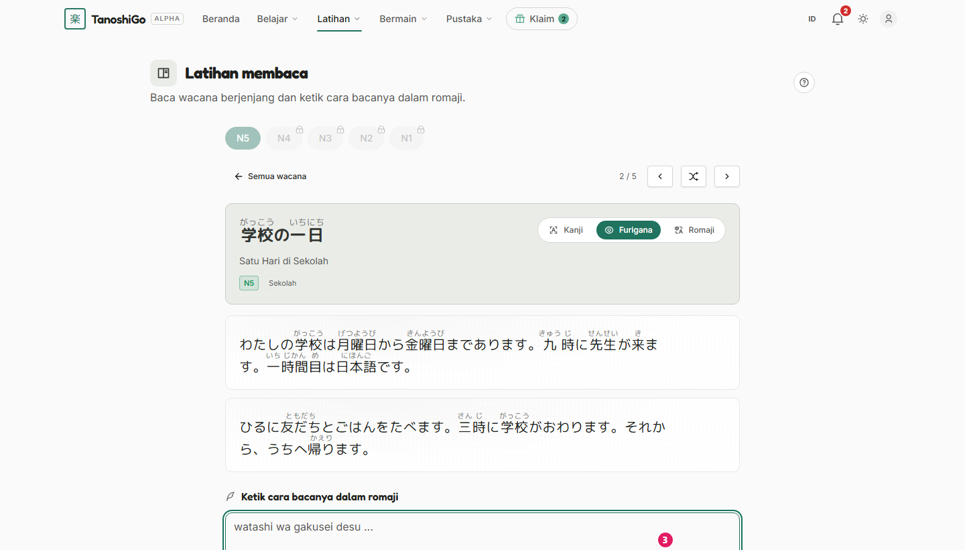Viewport: 965px width, 550px height.
Task: Click the Ketik cara bacanya dalam romaji label
Action: (x=320, y=497)
